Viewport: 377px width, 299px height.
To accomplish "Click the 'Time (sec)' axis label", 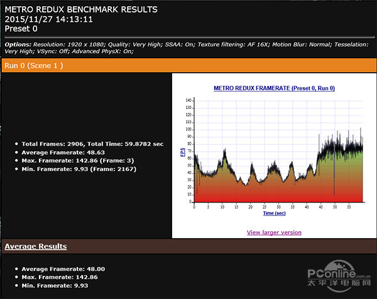I will [x=275, y=213].
